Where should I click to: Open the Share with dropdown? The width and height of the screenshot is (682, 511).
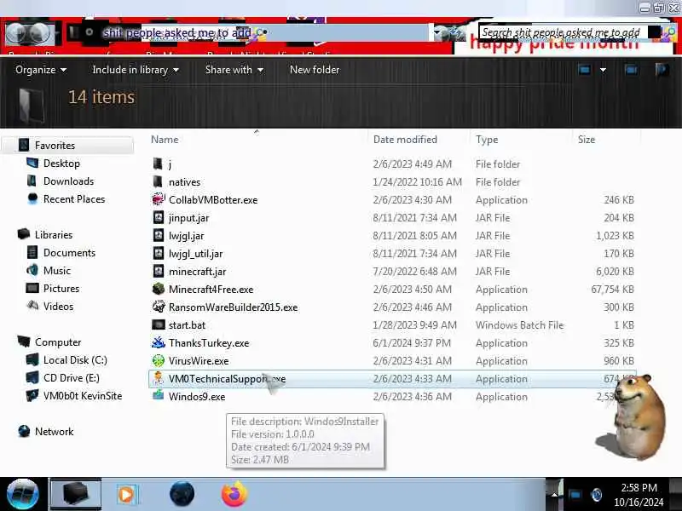pos(234,70)
